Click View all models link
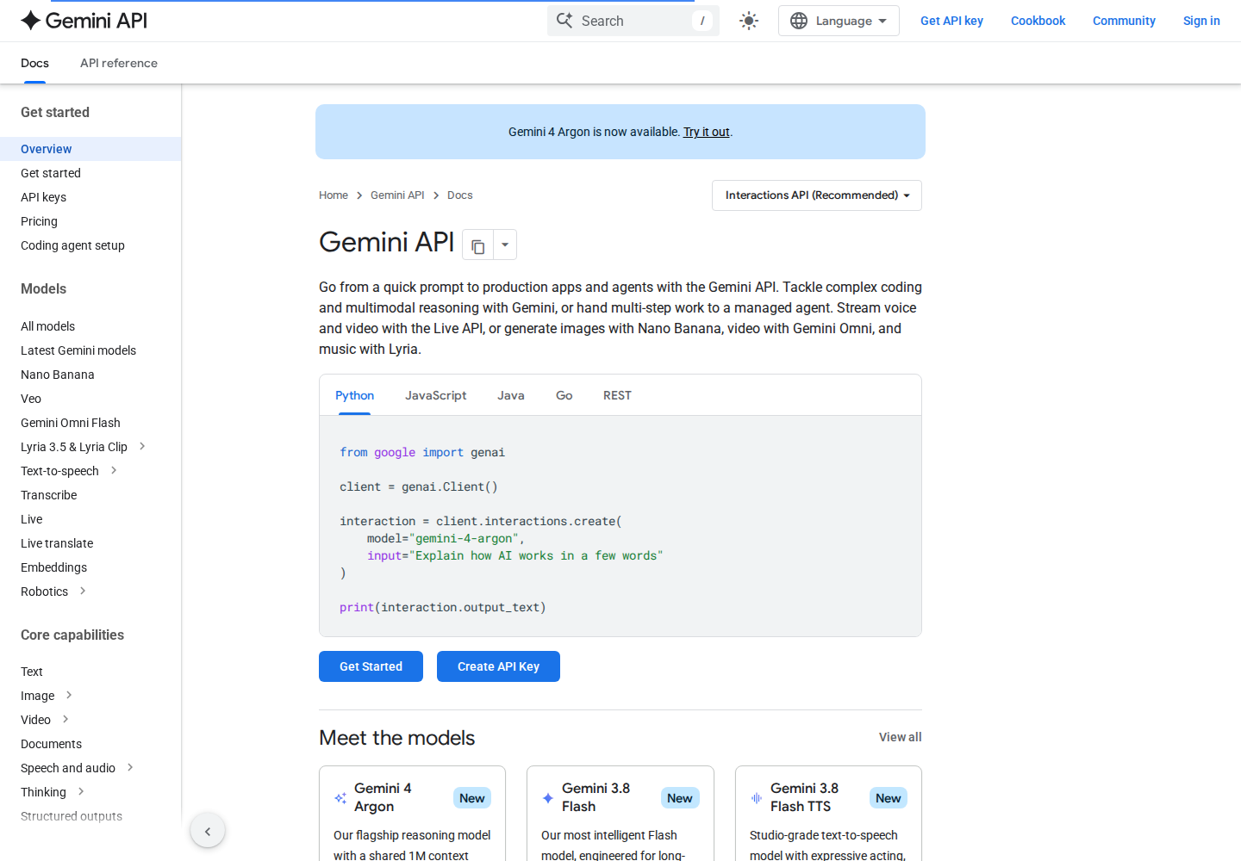The height and width of the screenshot is (861, 1241). [x=900, y=737]
